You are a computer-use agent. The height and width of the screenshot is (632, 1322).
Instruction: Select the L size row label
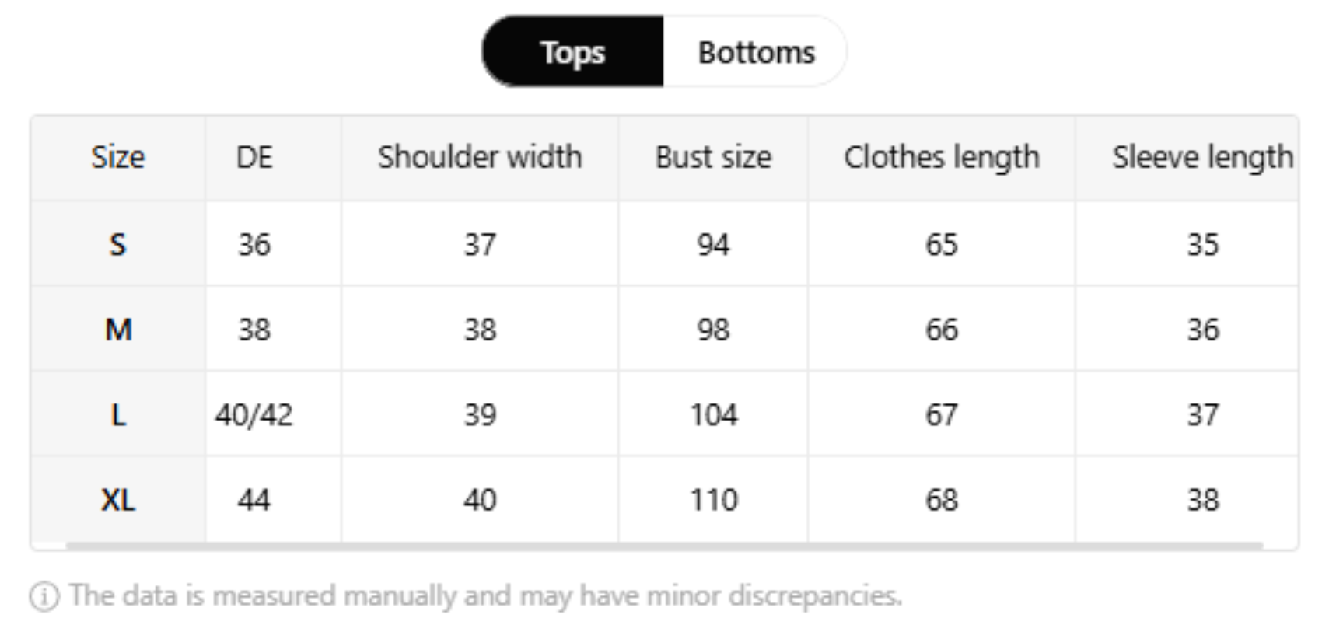coord(117,415)
